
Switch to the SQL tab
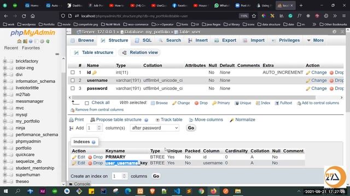143,40
